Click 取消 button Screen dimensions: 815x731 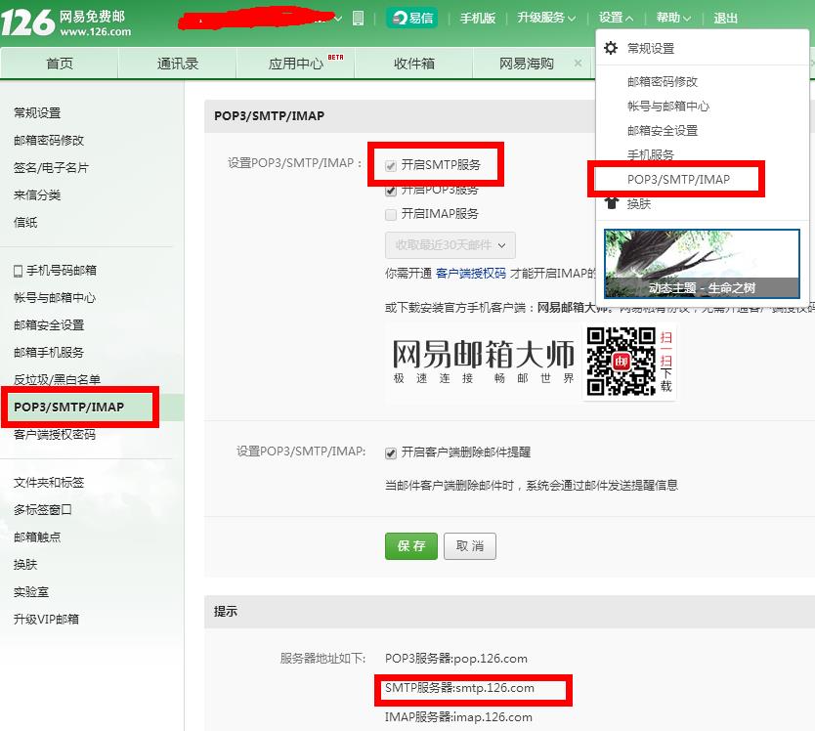pos(470,546)
